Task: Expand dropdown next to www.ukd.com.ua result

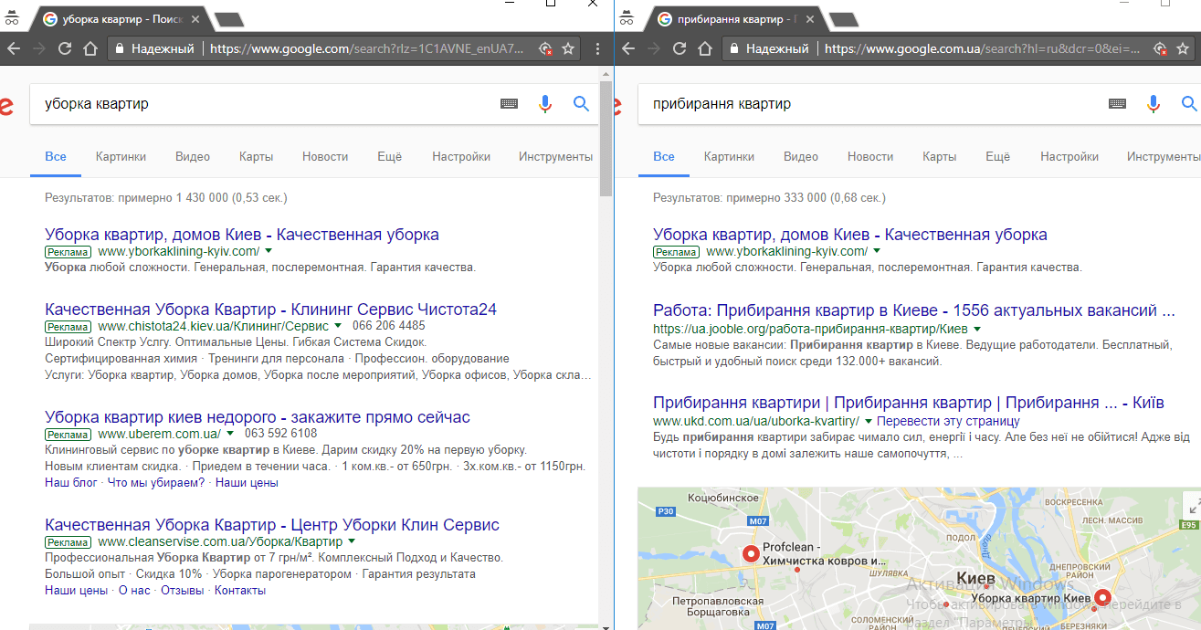Action: coord(869,421)
